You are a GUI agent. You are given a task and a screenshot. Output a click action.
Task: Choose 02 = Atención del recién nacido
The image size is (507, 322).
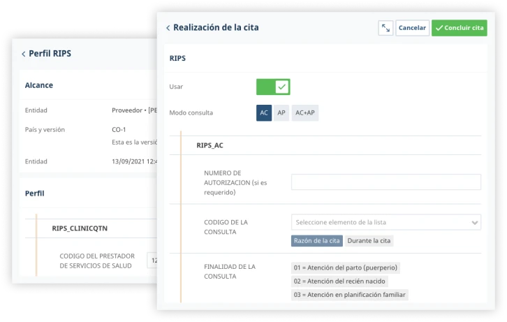pyautogui.click(x=339, y=281)
